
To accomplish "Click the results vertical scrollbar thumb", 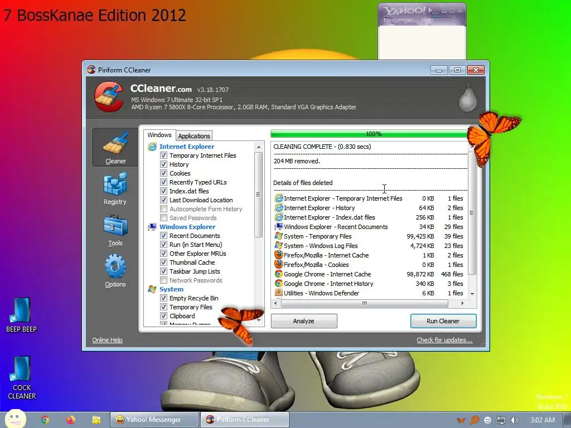I will coord(472,213).
